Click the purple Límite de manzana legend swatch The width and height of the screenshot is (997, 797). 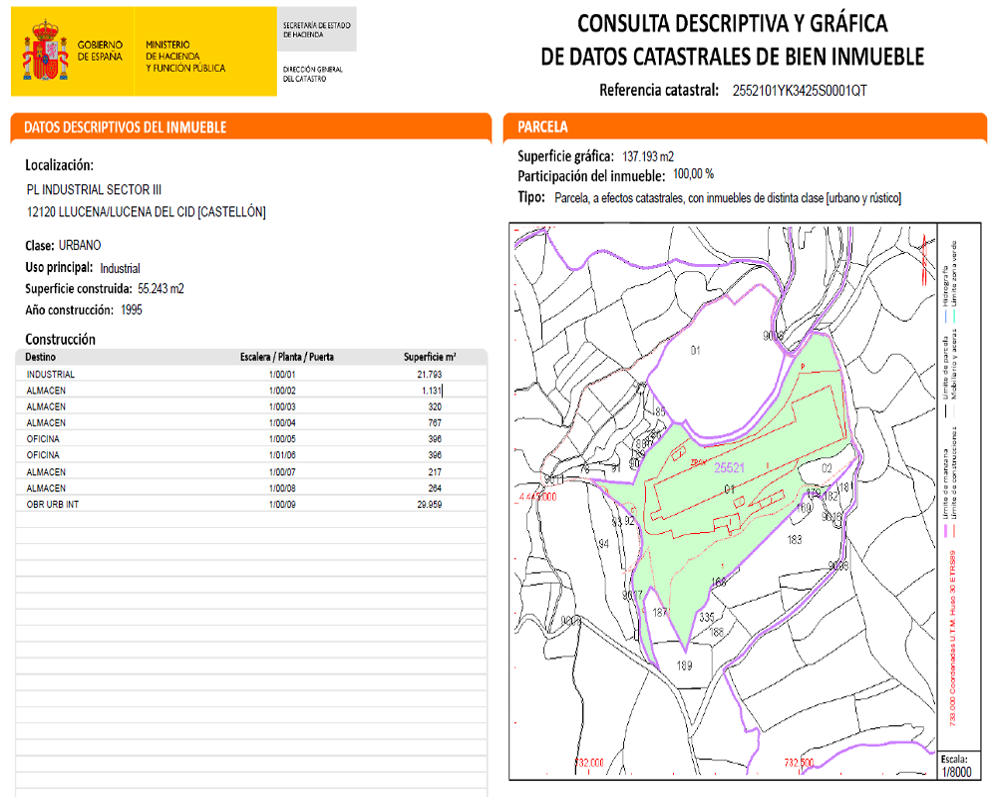click(x=945, y=531)
